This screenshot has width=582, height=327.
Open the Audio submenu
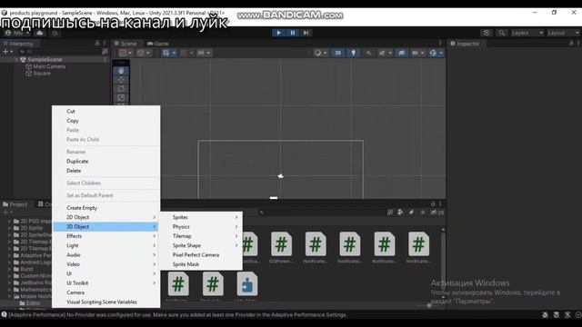tap(106, 254)
